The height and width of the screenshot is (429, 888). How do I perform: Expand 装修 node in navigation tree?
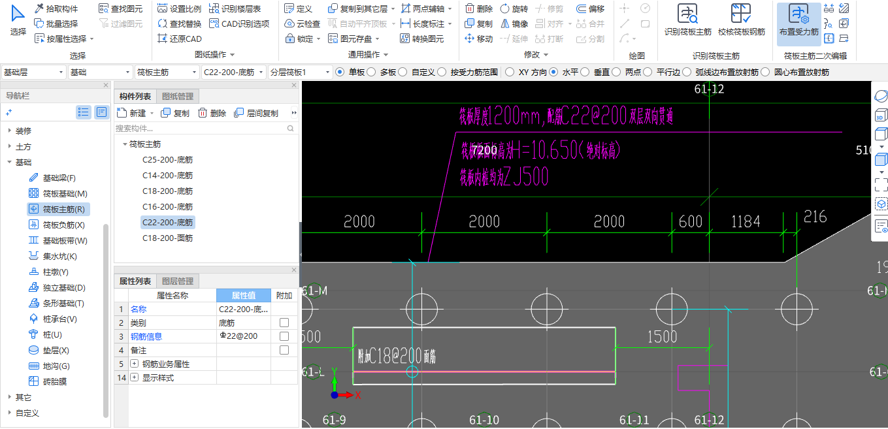[x=10, y=131]
